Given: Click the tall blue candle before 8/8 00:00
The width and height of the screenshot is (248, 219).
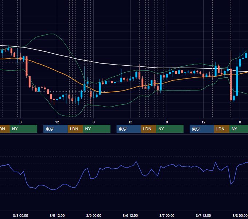Looking at the screenshot, I should [x=237, y=81].
